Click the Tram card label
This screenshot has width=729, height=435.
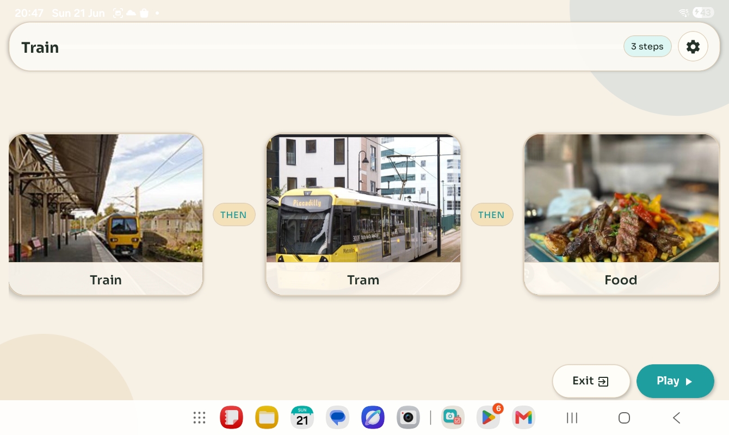click(363, 280)
